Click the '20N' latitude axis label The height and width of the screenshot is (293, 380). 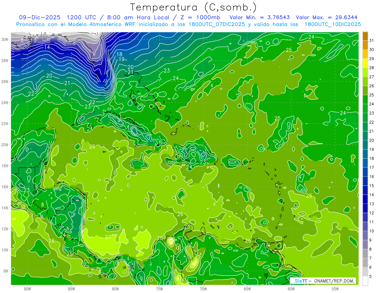coord(5,145)
